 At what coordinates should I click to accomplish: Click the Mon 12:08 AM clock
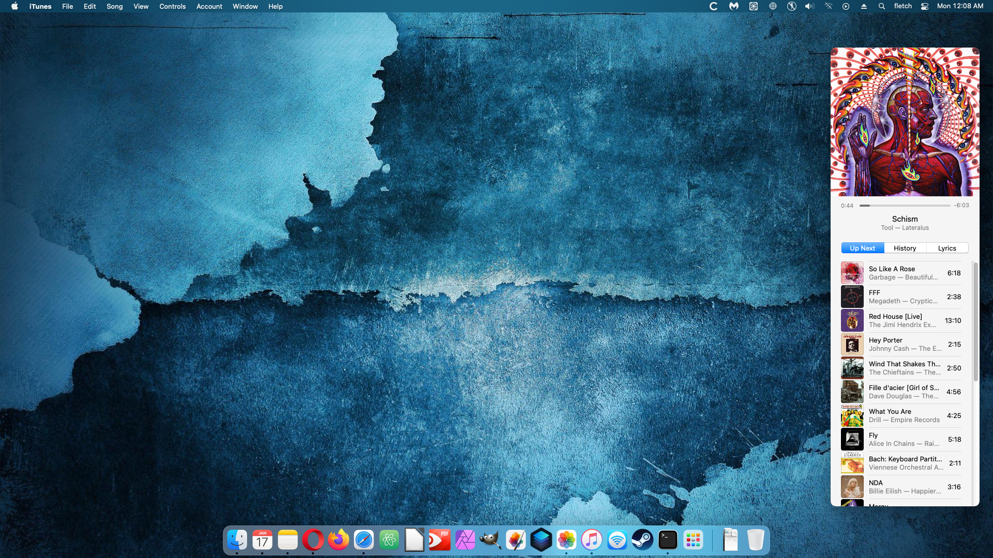tap(960, 6)
